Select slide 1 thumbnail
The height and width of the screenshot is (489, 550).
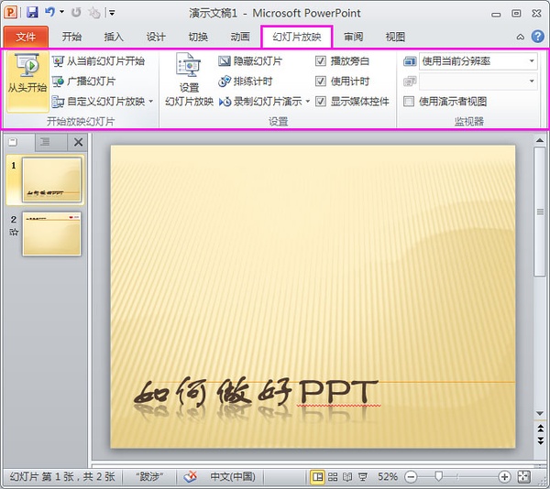coord(51,179)
